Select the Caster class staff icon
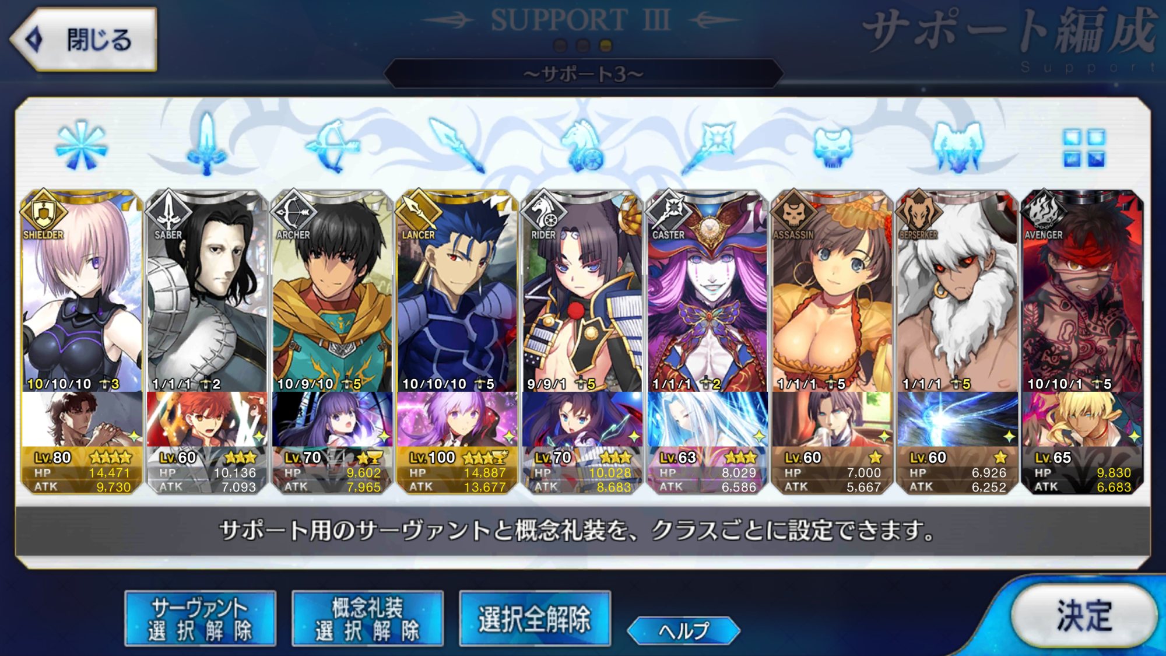This screenshot has width=1166, height=656. tap(707, 147)
